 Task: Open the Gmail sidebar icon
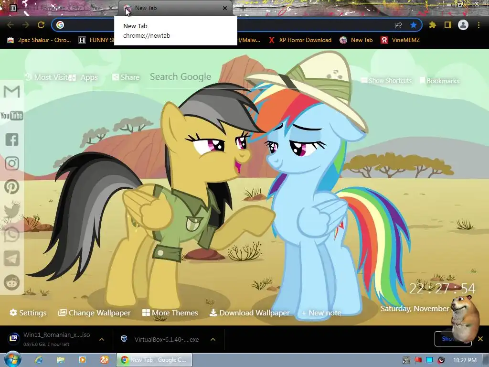pos(12,92)
